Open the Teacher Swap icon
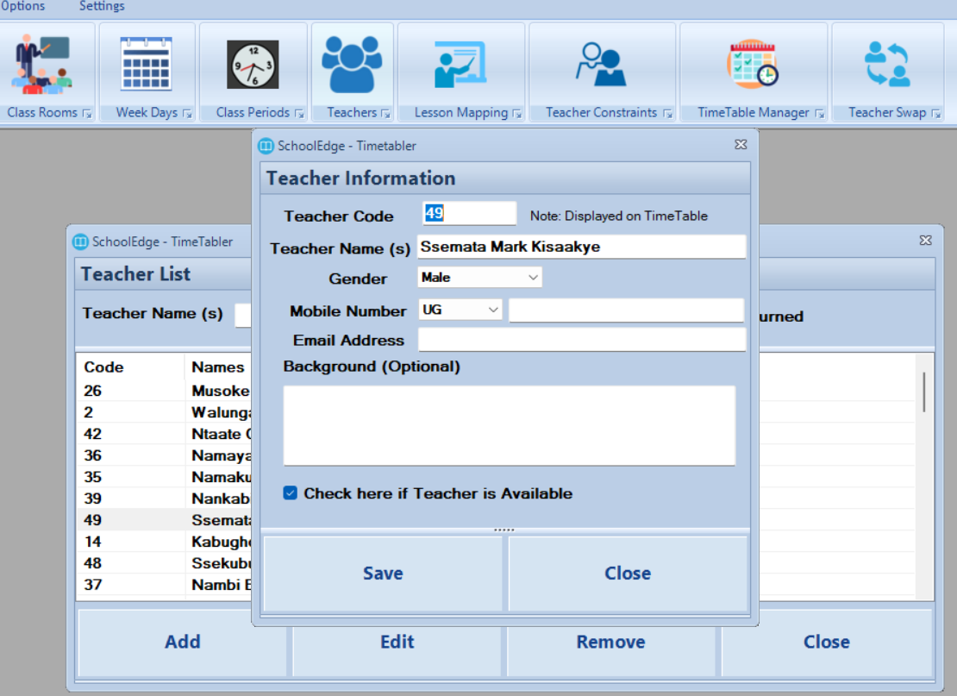957x696 pixels. pos(887,64)
